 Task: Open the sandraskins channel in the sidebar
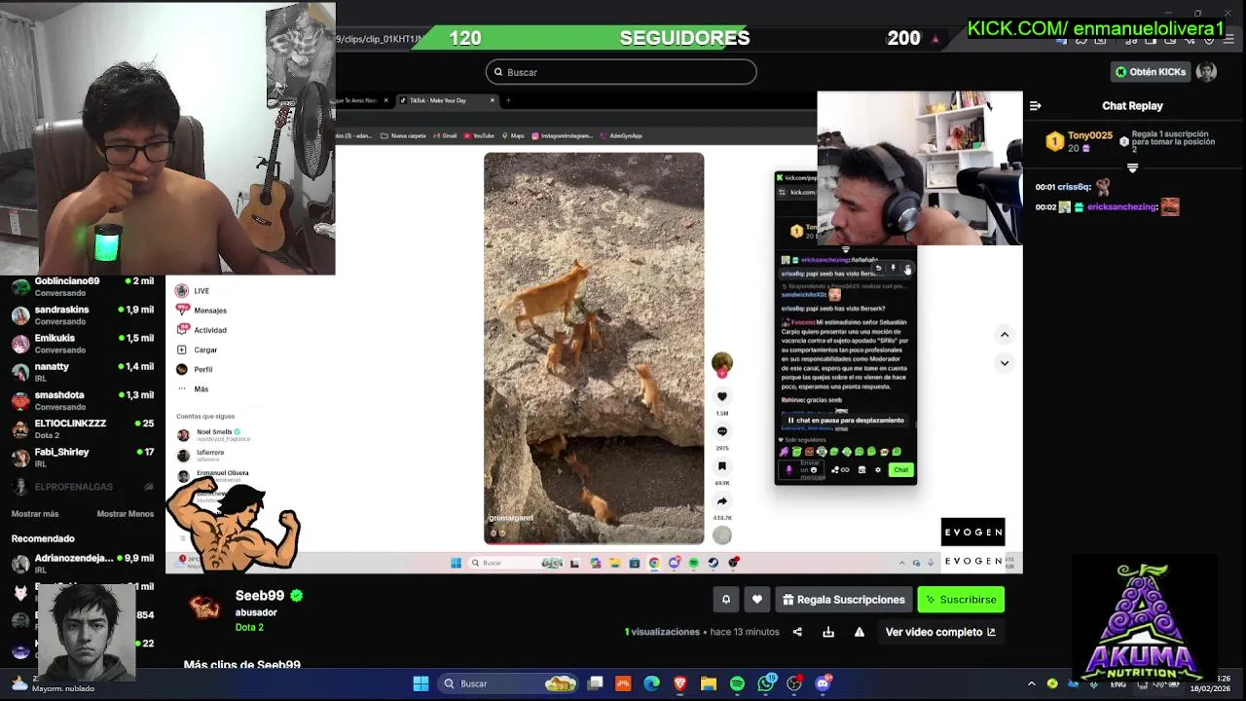pyautogui.click(x=82, y=314)
